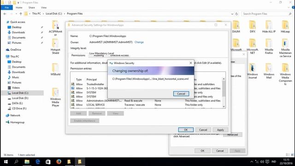Click Advanced button in Properties window

click(x=232, y=135)
